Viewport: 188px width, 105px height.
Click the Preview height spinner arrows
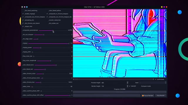pyautogui.click(x=127, y=83)
